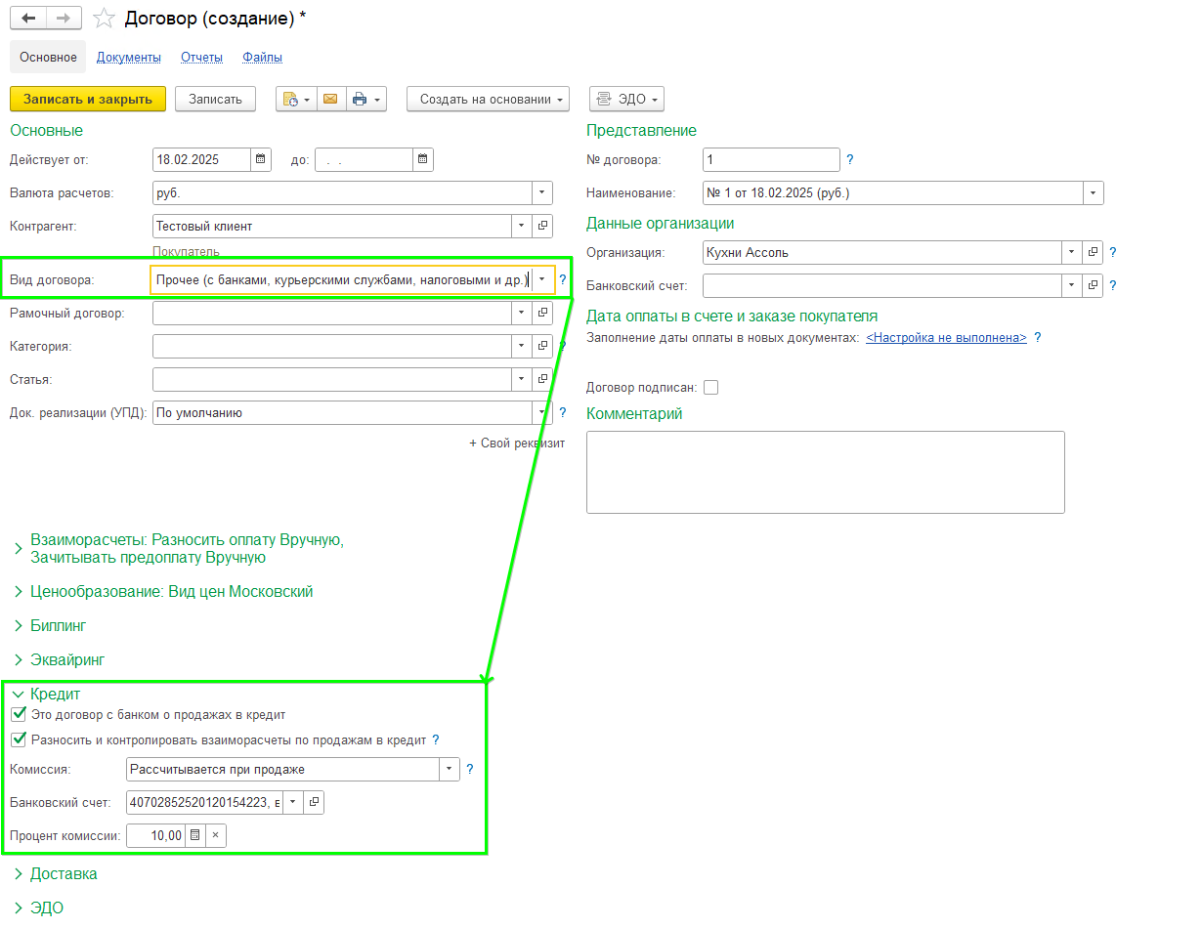The image size is (1202, 929).
Task: Open the 'Настройка не выполнена' link
Action: (946, 338)
